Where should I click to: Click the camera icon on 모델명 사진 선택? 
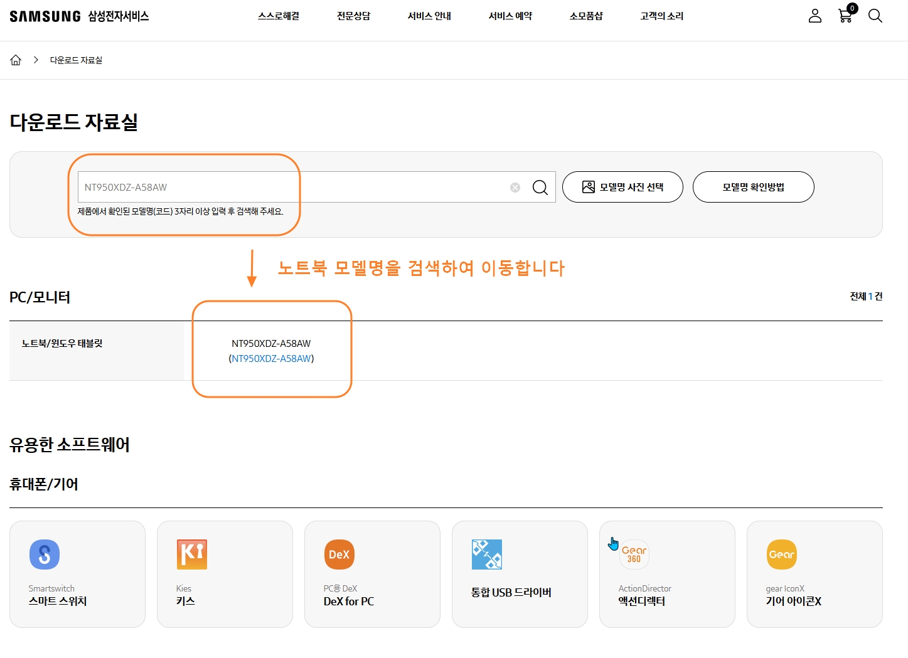(588, 186)
